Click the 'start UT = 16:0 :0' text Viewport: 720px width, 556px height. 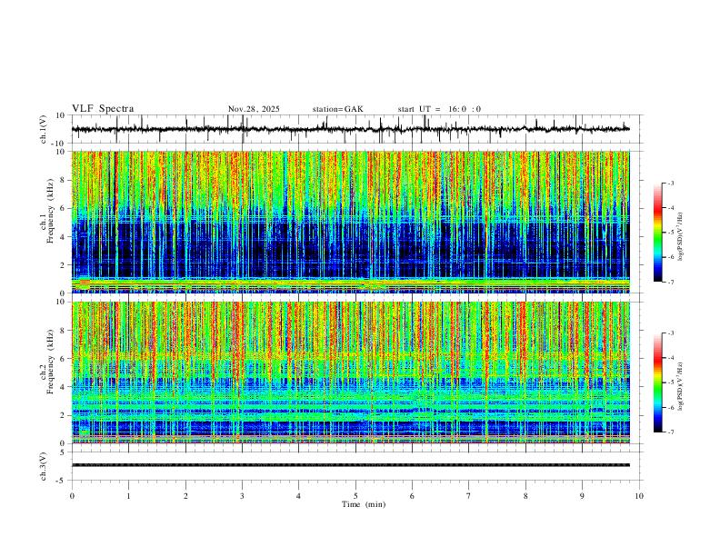439,109
